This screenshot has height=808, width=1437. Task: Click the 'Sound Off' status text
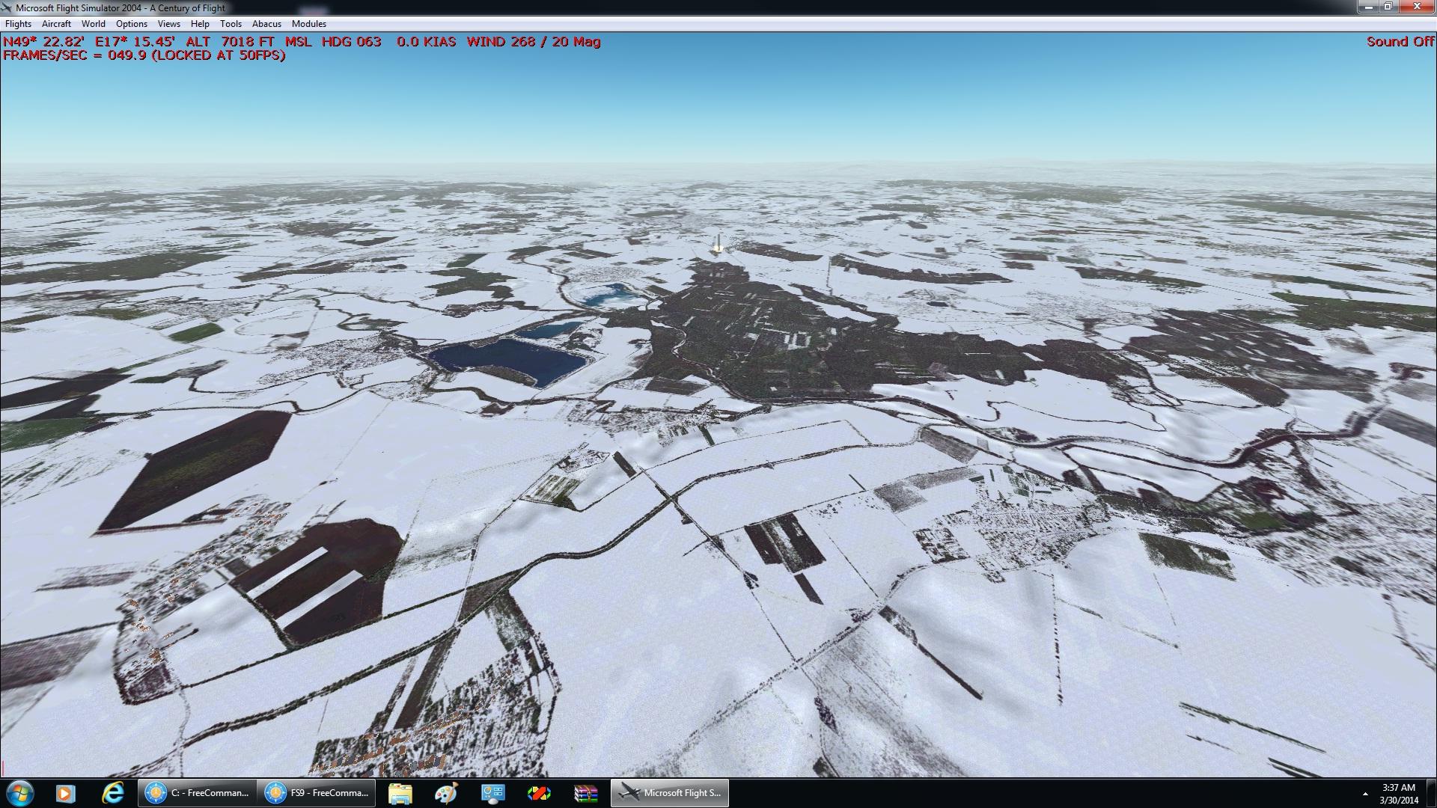tap(1400, 42)
